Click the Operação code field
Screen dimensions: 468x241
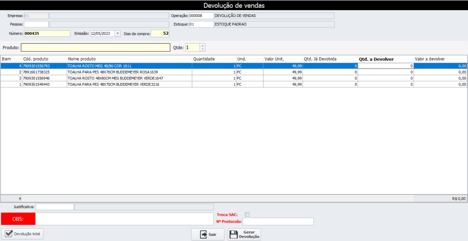(x=201, y=16)
